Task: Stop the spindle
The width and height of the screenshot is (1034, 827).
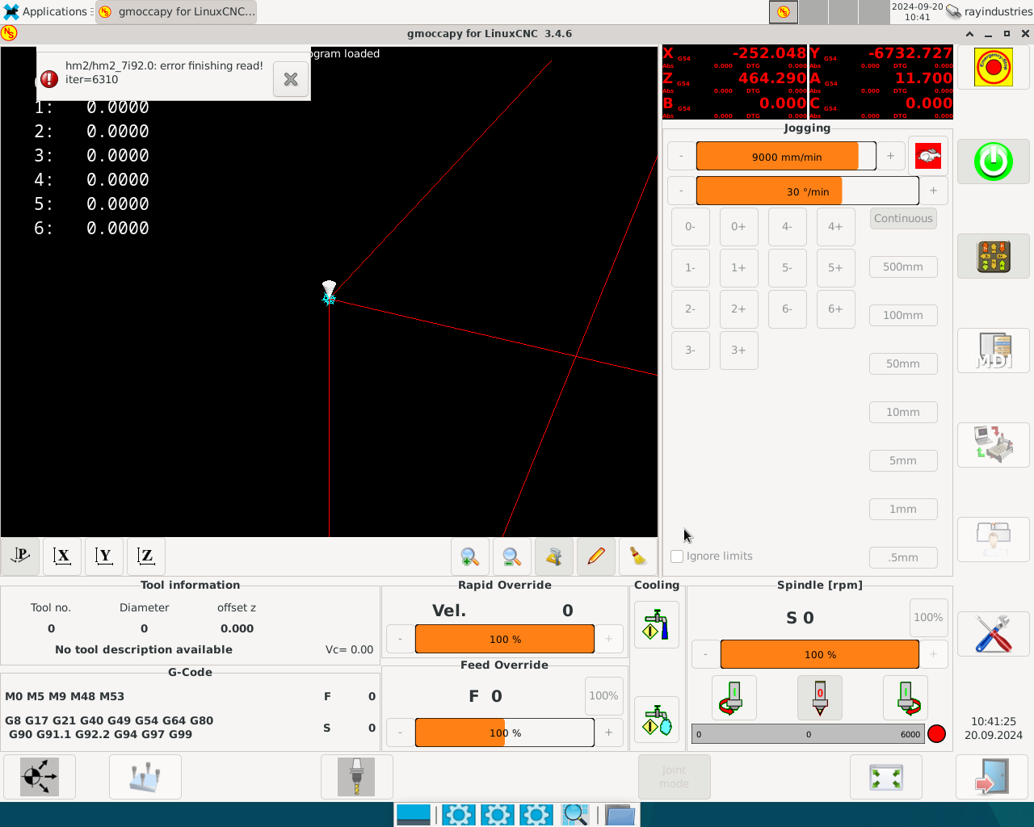Action: coord(820,698)
